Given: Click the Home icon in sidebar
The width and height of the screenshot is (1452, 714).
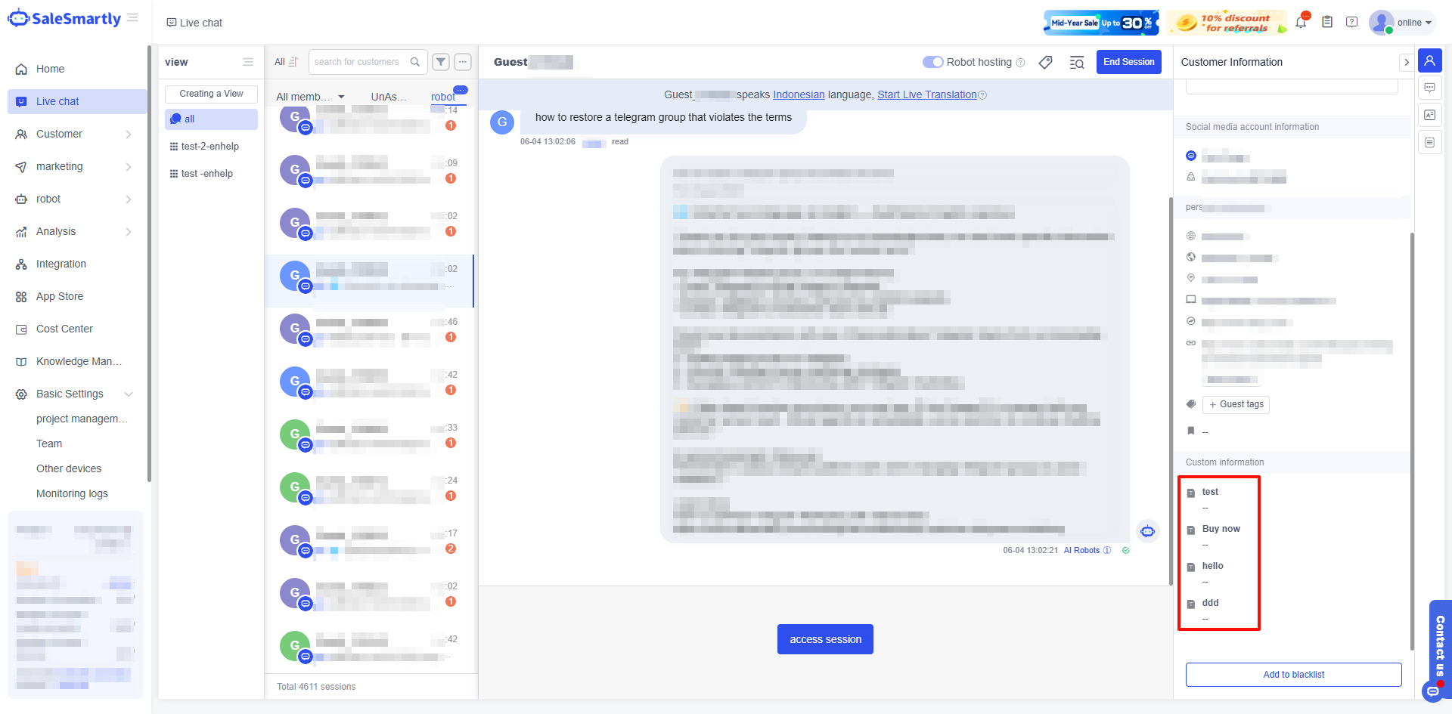Looking at the screenshot, I should point(21,69).
